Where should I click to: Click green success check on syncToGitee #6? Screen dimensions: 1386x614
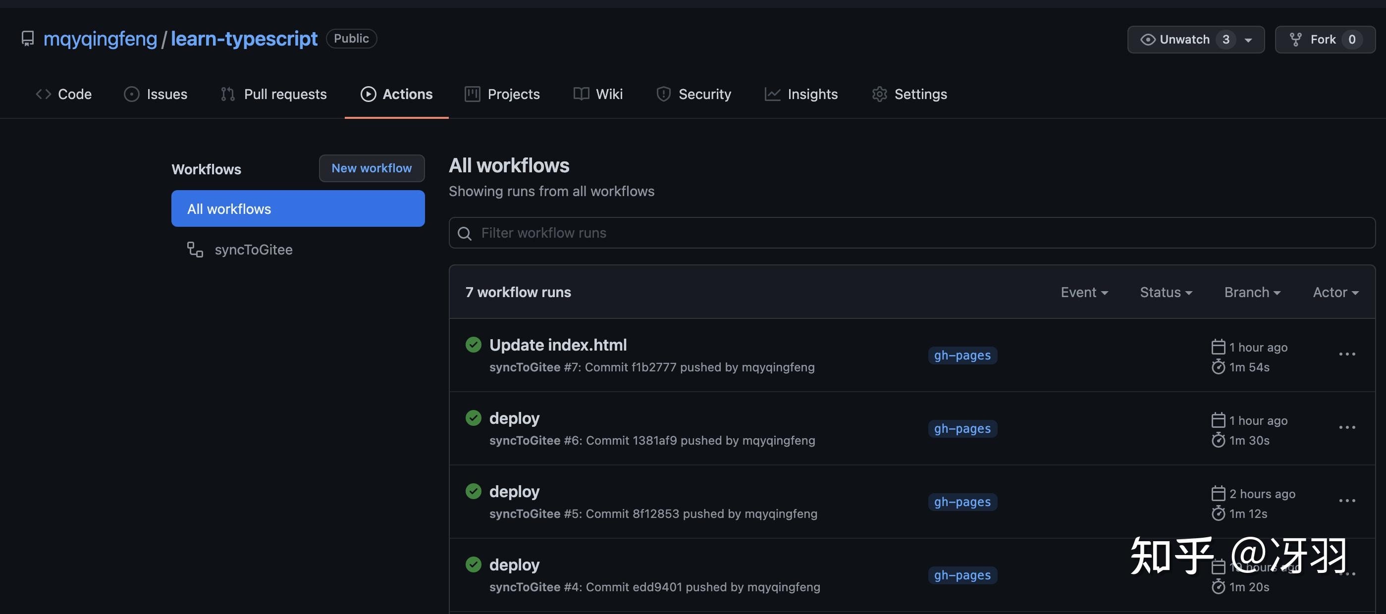tap(474, 418)
